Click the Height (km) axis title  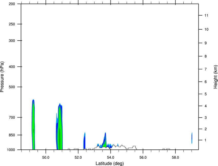click(x=215, y=77)
